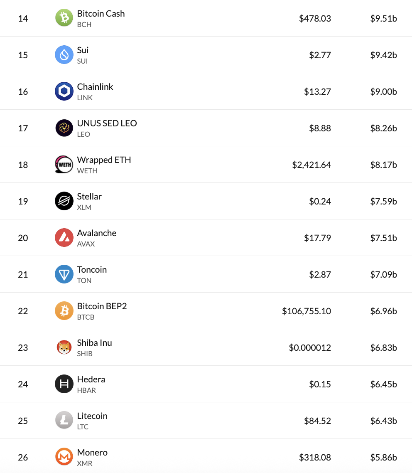
Task: Click the Chainlink hexagon icon
Action: coord(64,91)
